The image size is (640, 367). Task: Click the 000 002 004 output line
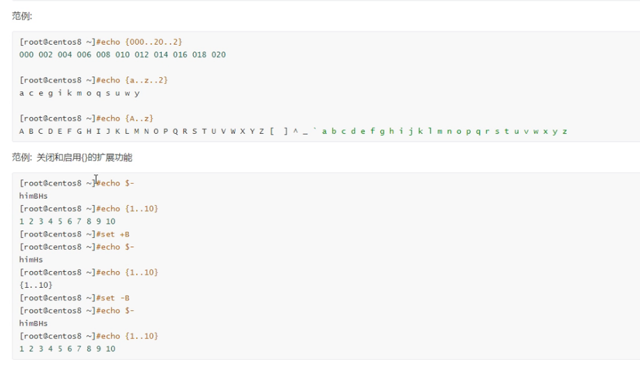tap(123, 55)
